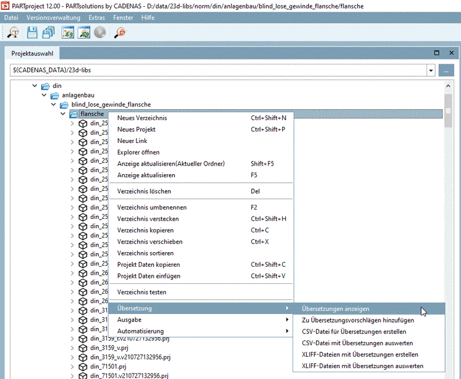Image resolution: width=461 pixels, height=379 pixels.
Task: Click the magnifier search icon in toolbar
Action: (x=12, y=33)
